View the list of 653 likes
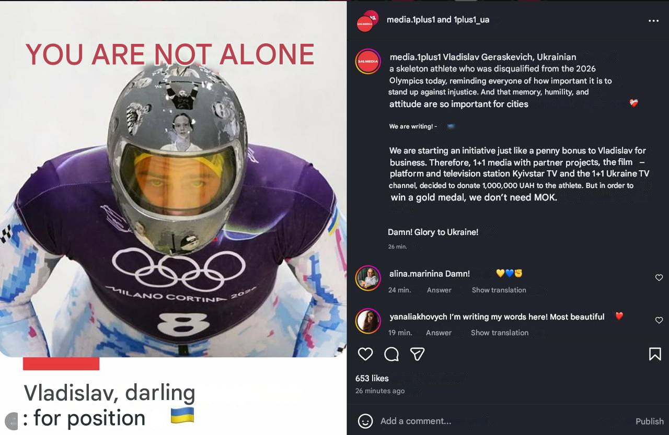The image size is (669, 435). click(372, 378)
